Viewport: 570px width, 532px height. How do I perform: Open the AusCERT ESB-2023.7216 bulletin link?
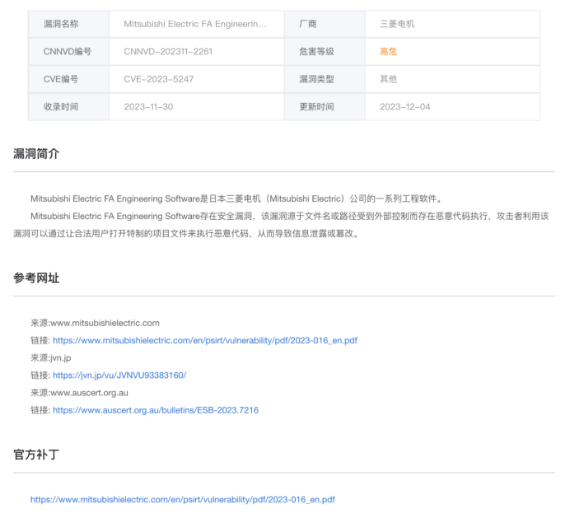[x=156, y=410]
